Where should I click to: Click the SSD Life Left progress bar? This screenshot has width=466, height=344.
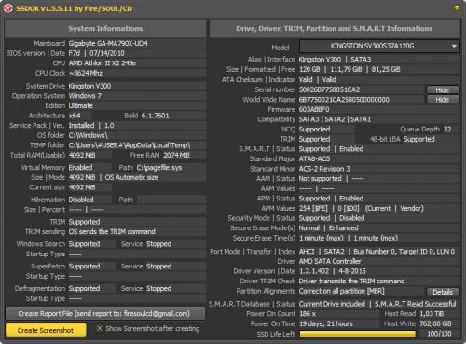click(x=358, y=334)
